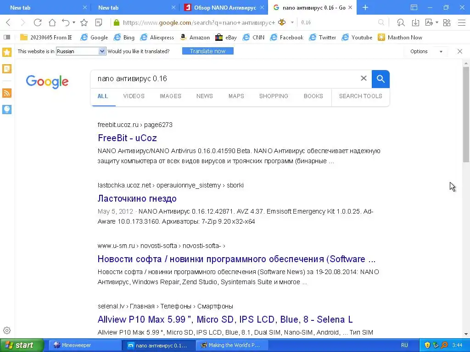
Task: Open the Youtube bookmark
Action: pyautogui.click(x=357, y=38)
